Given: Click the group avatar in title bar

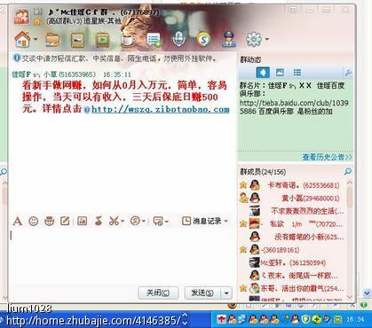Looking at the screenshot, I should [21, 17].
